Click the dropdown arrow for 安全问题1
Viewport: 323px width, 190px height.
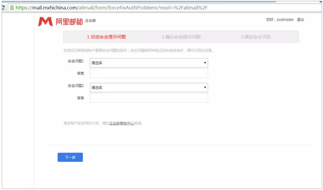point(205,62)
